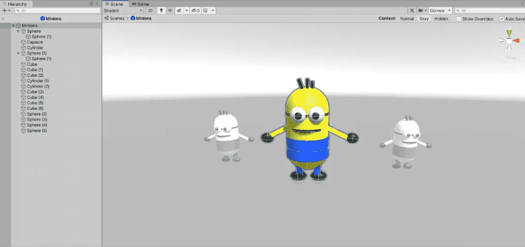The height and width of the screenshot is (247, 525).
Task: Click the Gizmos button
Action: tap(437, 11)
